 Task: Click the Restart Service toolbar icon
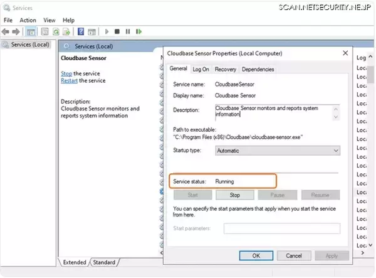pyautogui.click(x=138, y=31)
